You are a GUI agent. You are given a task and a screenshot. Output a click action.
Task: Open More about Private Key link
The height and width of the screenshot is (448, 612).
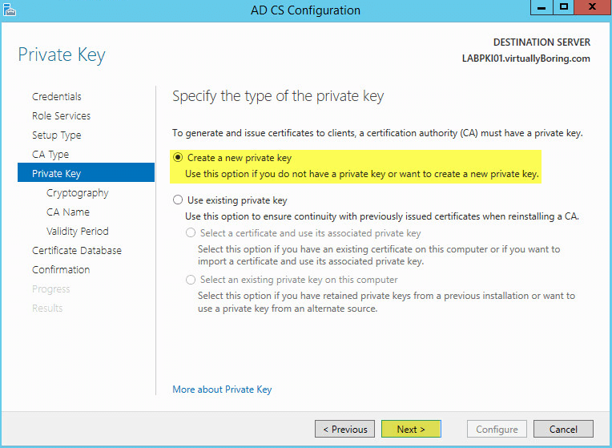point(222,389)
